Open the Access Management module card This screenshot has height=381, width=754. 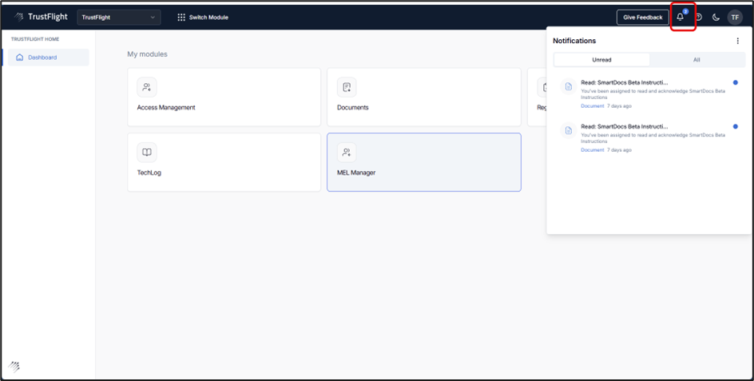tap(224, 97)
